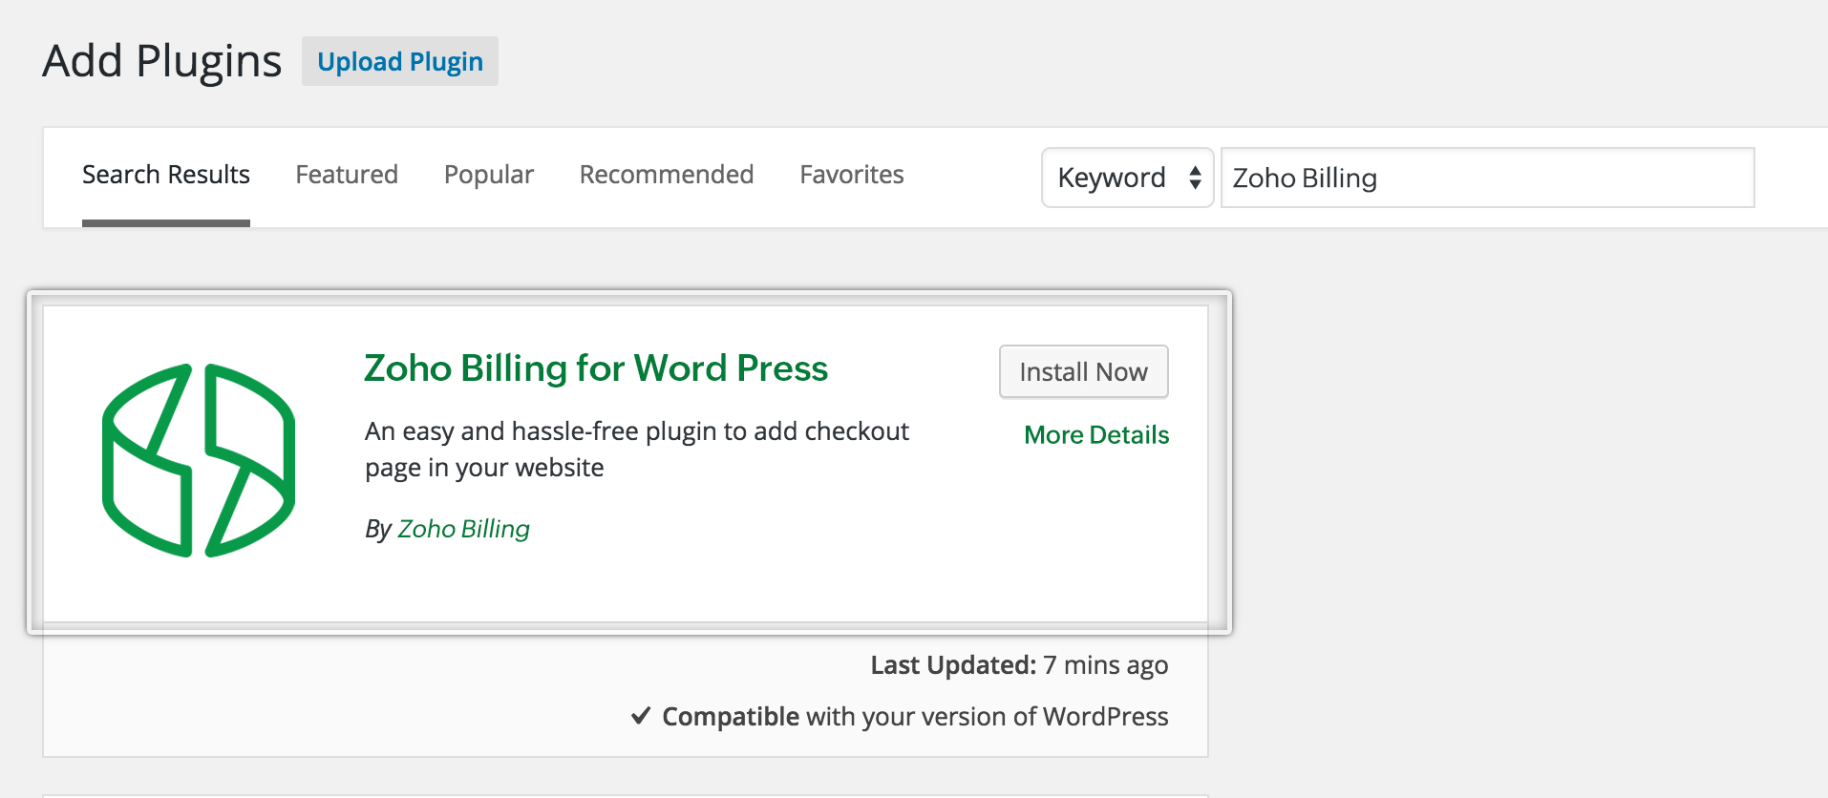Open Zoho Billing for Word Press title link
The width and height of the screenshot is (1828, 798).
[596, 368]
